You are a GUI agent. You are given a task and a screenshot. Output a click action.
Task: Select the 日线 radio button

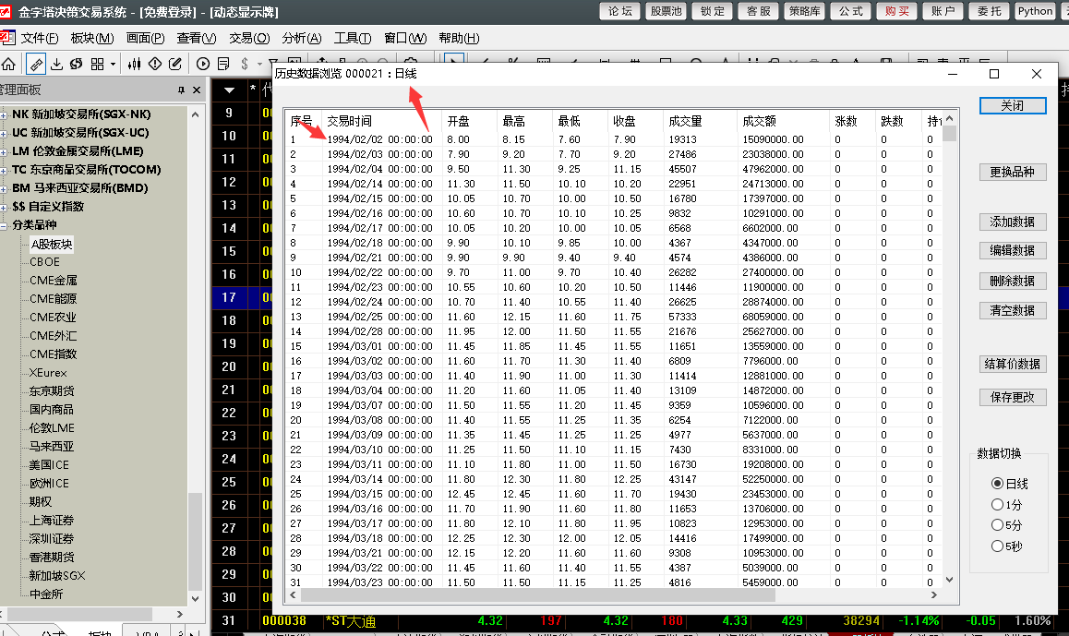997,484
